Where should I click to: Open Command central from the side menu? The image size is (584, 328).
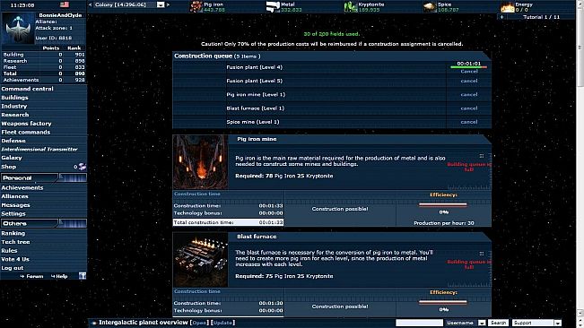[27, 89]
